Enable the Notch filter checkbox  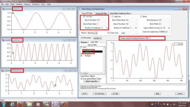point(141,17)
